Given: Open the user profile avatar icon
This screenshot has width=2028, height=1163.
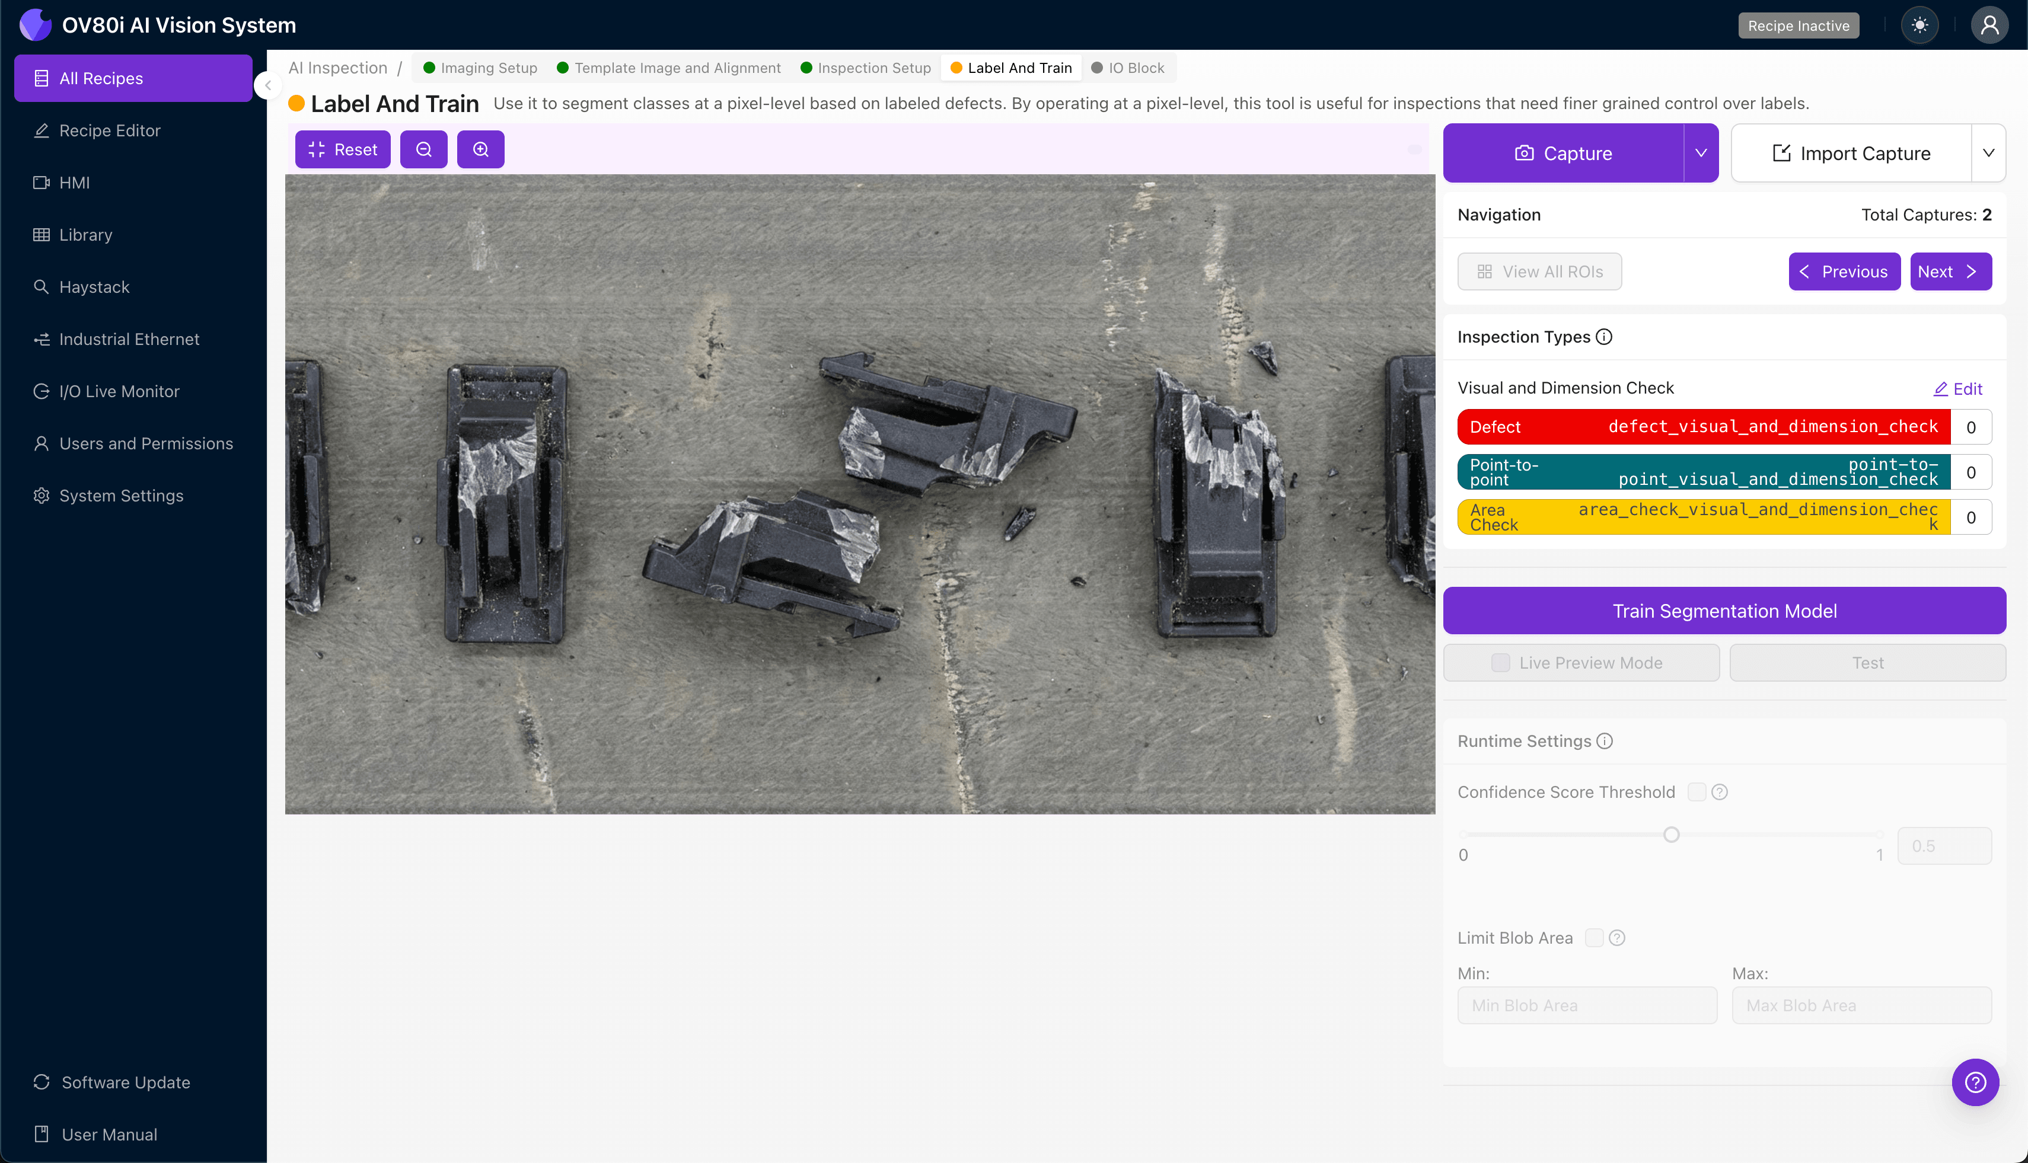Looking at the screenshot, I should point(1989,25).
